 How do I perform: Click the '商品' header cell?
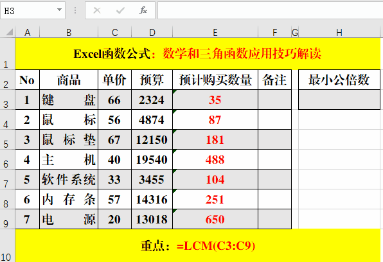(69, 80)
